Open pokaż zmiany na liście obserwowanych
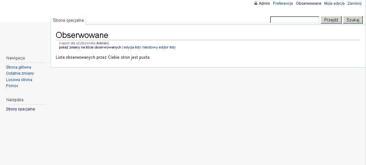 pos(90,47)
